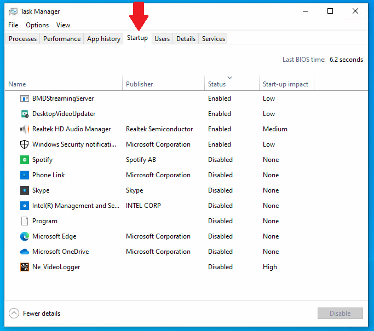374x331 pixels.
Task: Open the File menu
Action: [13, 25]
